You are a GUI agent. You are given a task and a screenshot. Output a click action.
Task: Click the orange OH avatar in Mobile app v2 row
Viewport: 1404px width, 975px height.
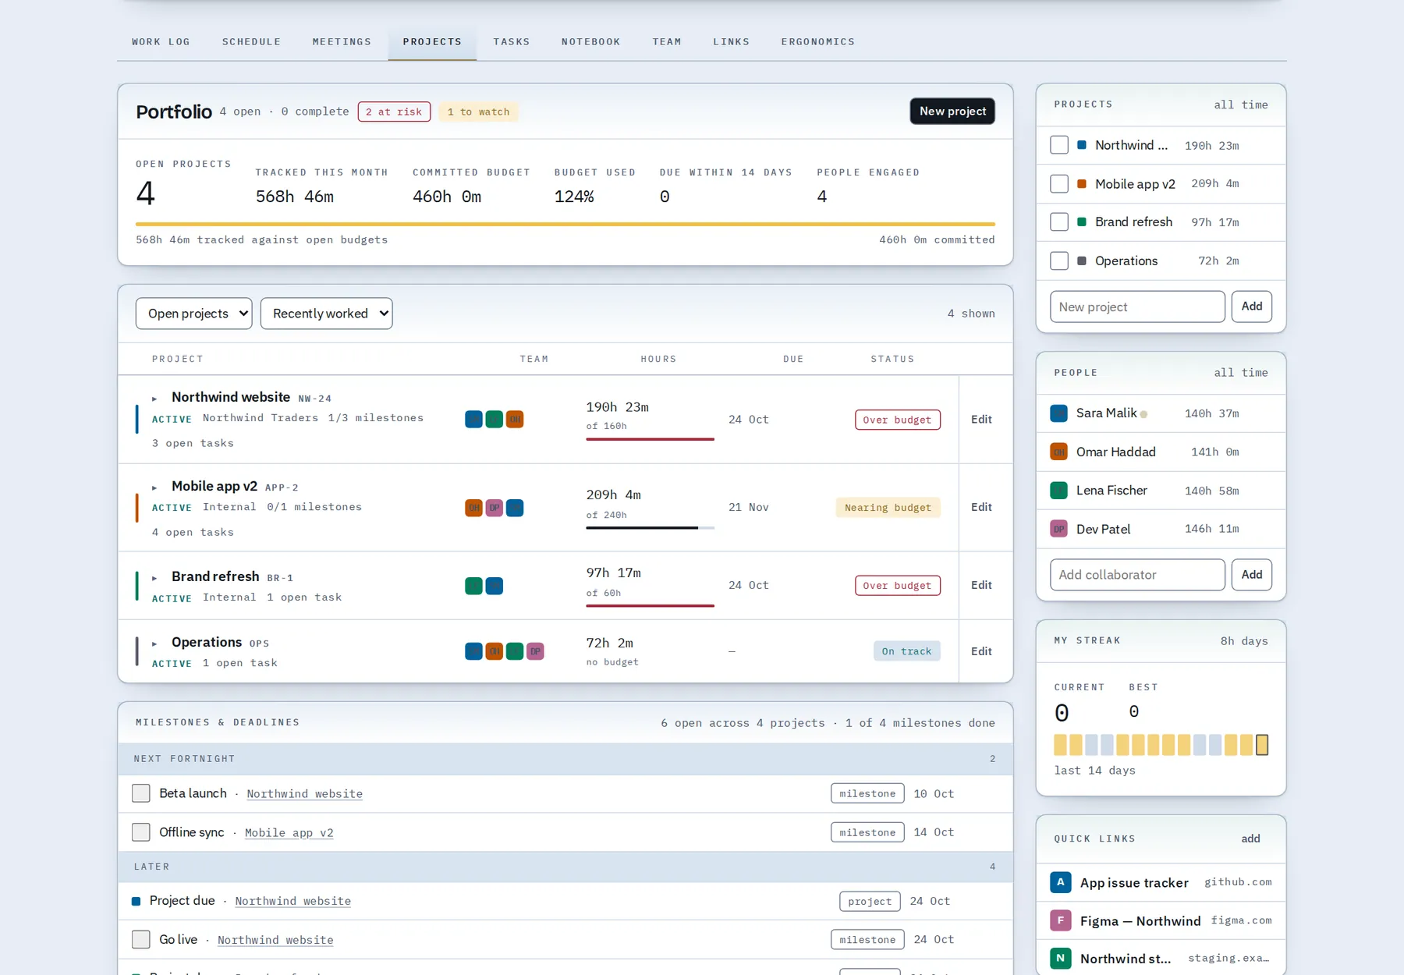click(x=473, y=508)
